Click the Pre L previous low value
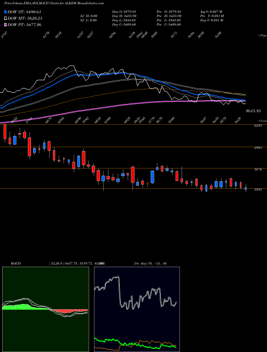Image resolution: width=267 pixels, height=352 pixels. click(x=169, y=20)
